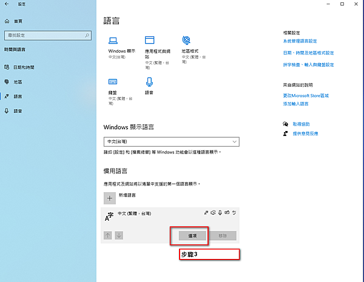Click the Remove (移除) button
Image resolution: width=364 pixels, height=282 pixels.
coord(223,235)
